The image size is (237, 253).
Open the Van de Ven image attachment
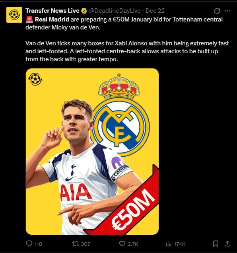[x=92, y=152]
